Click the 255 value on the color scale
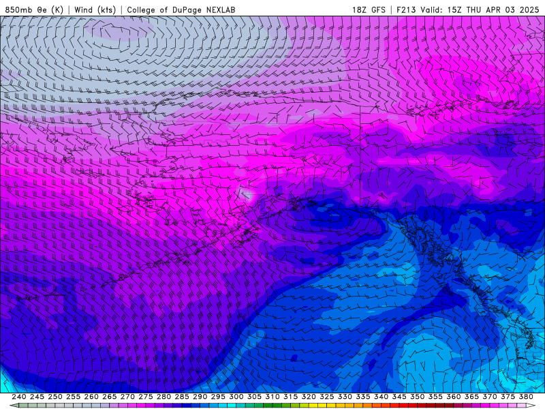The image size is (545, 409). (x=73, y=397)
